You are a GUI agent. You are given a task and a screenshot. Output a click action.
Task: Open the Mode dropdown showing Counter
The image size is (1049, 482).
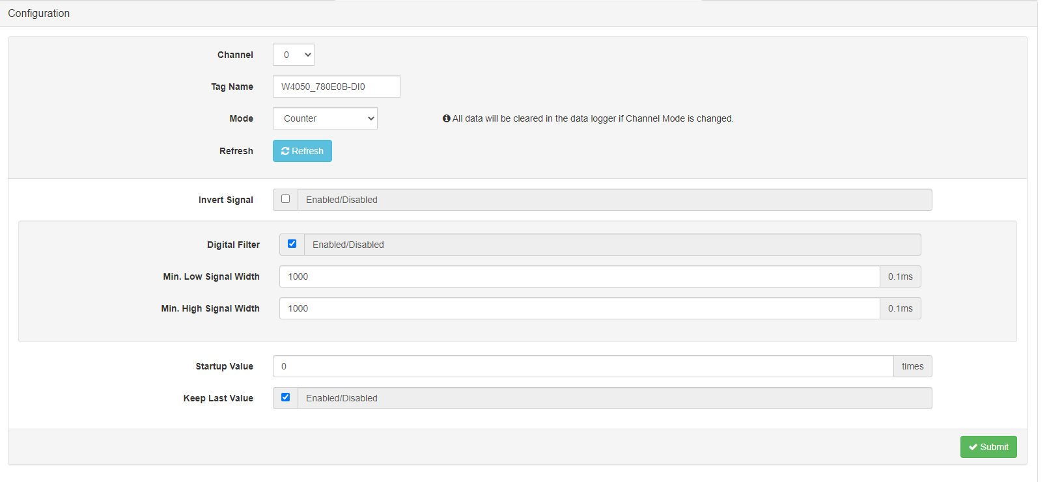coord(325,118)
